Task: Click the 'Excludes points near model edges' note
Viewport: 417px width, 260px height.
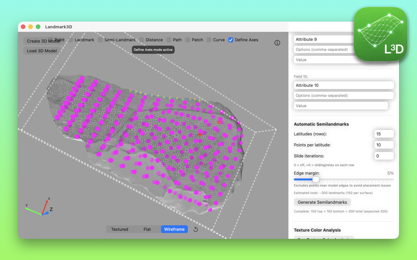Action: [342, 186]
